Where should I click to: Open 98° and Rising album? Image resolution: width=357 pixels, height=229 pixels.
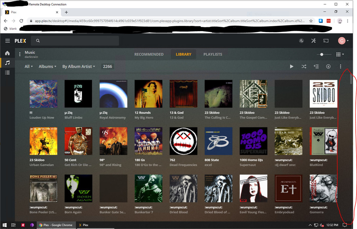[x=110, y=165]
